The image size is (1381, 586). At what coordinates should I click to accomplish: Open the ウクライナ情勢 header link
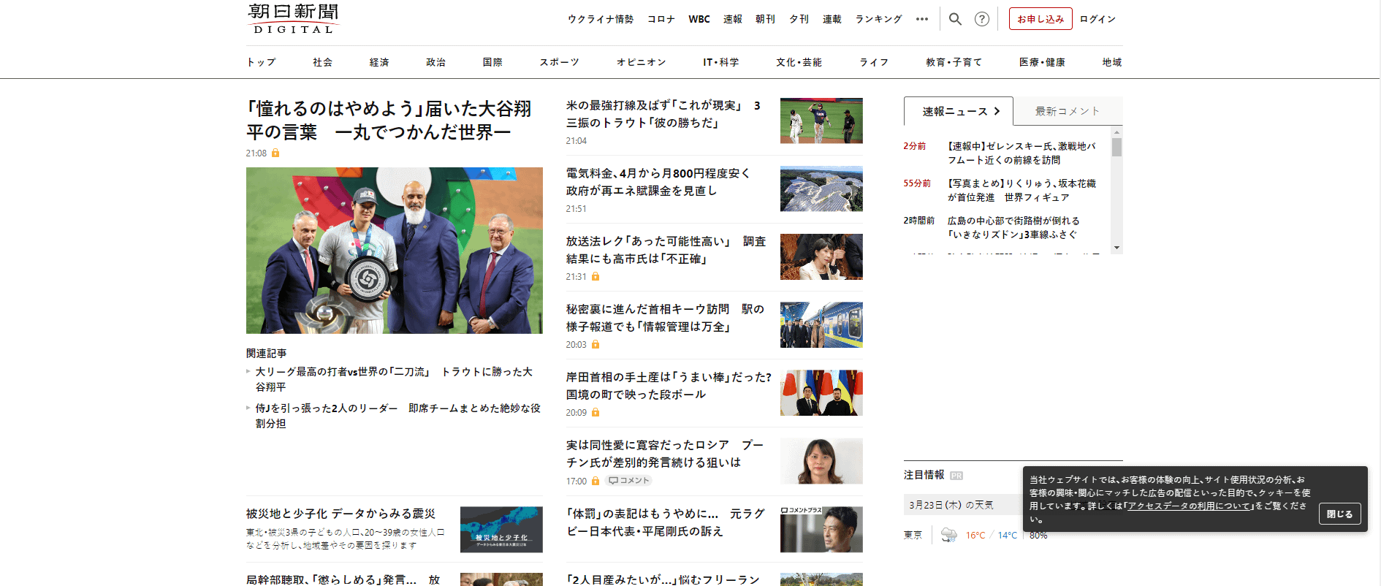[601, 19]
